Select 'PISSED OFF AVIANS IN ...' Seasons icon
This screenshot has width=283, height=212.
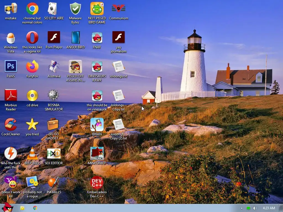point(75,67)
